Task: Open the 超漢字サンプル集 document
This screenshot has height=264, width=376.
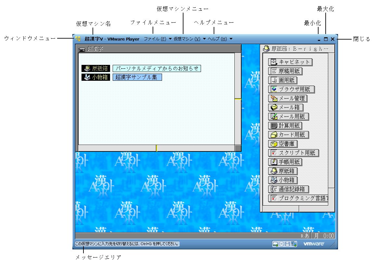Action: (137, 77)
